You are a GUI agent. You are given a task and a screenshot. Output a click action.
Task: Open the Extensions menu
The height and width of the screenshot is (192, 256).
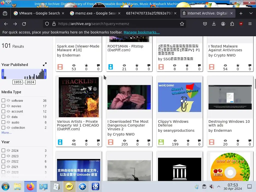[232, 24]
